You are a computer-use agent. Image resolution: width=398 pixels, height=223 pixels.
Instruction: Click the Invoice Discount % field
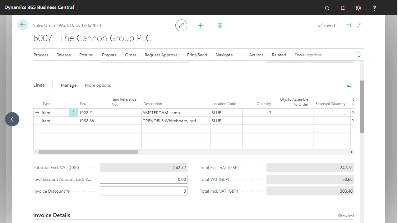(144, 191)
